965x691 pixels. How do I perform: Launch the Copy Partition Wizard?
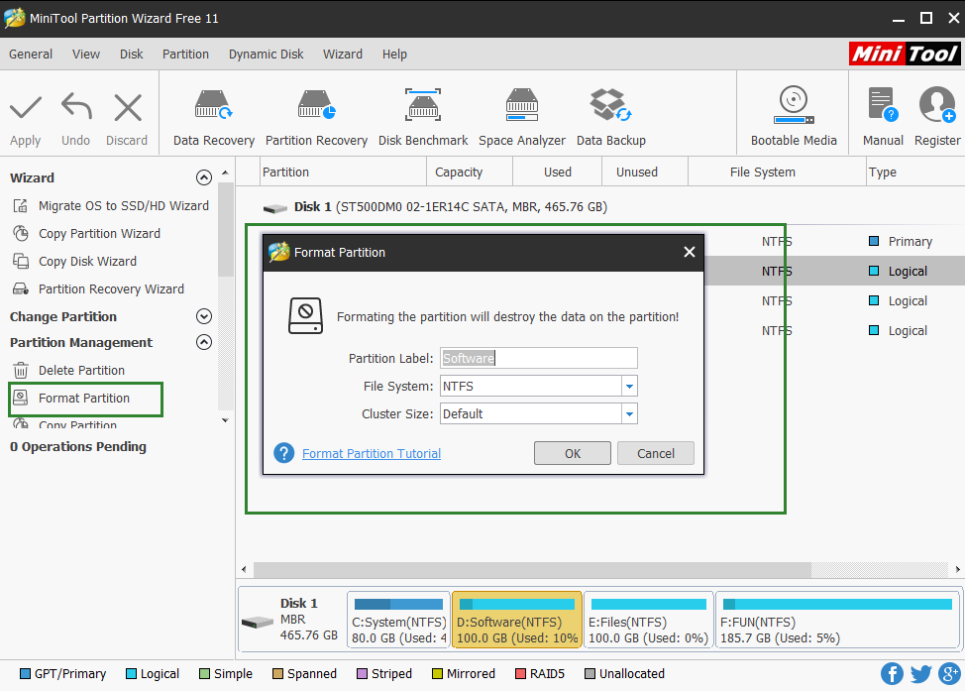[86, 233]
